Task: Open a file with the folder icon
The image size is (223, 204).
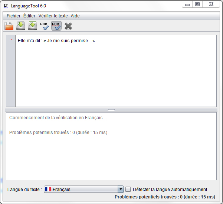Action: pos(9,26)
